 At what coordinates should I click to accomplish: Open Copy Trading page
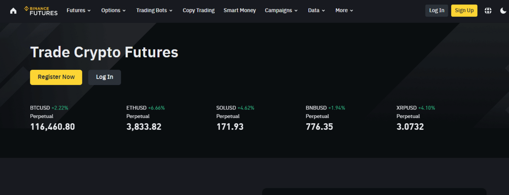click(199, 11)
